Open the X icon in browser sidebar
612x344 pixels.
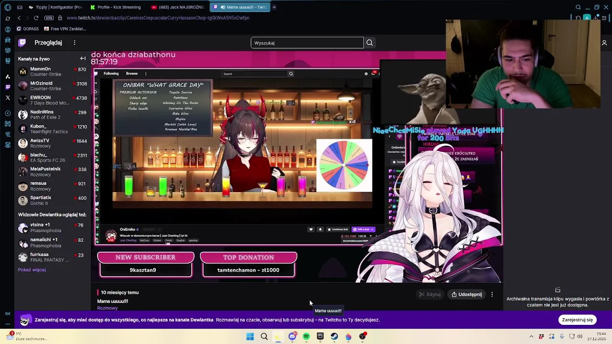click(8, 97)
